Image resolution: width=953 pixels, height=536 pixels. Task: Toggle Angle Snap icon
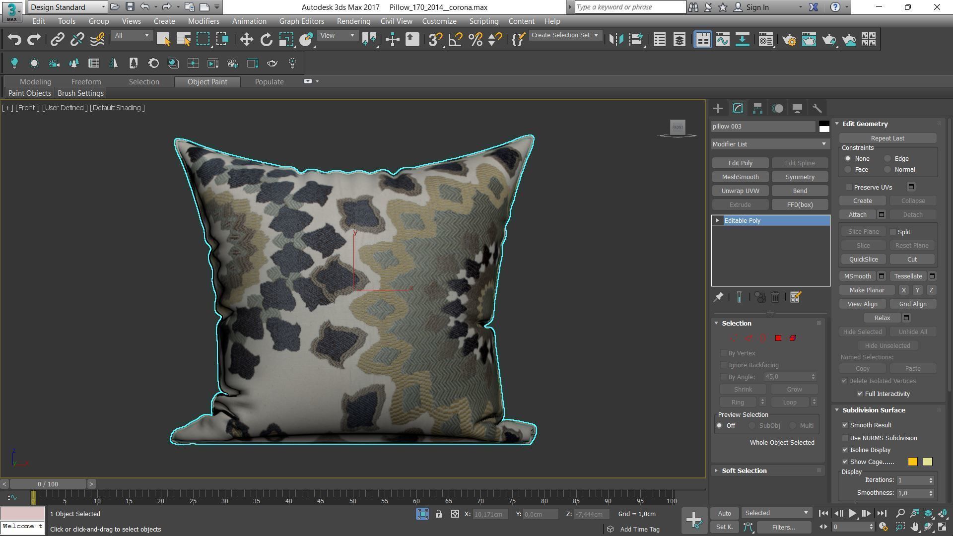[455, 40]
